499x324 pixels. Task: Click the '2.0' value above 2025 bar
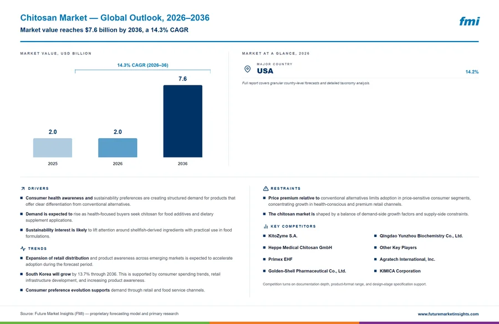(x=53, y=132)
